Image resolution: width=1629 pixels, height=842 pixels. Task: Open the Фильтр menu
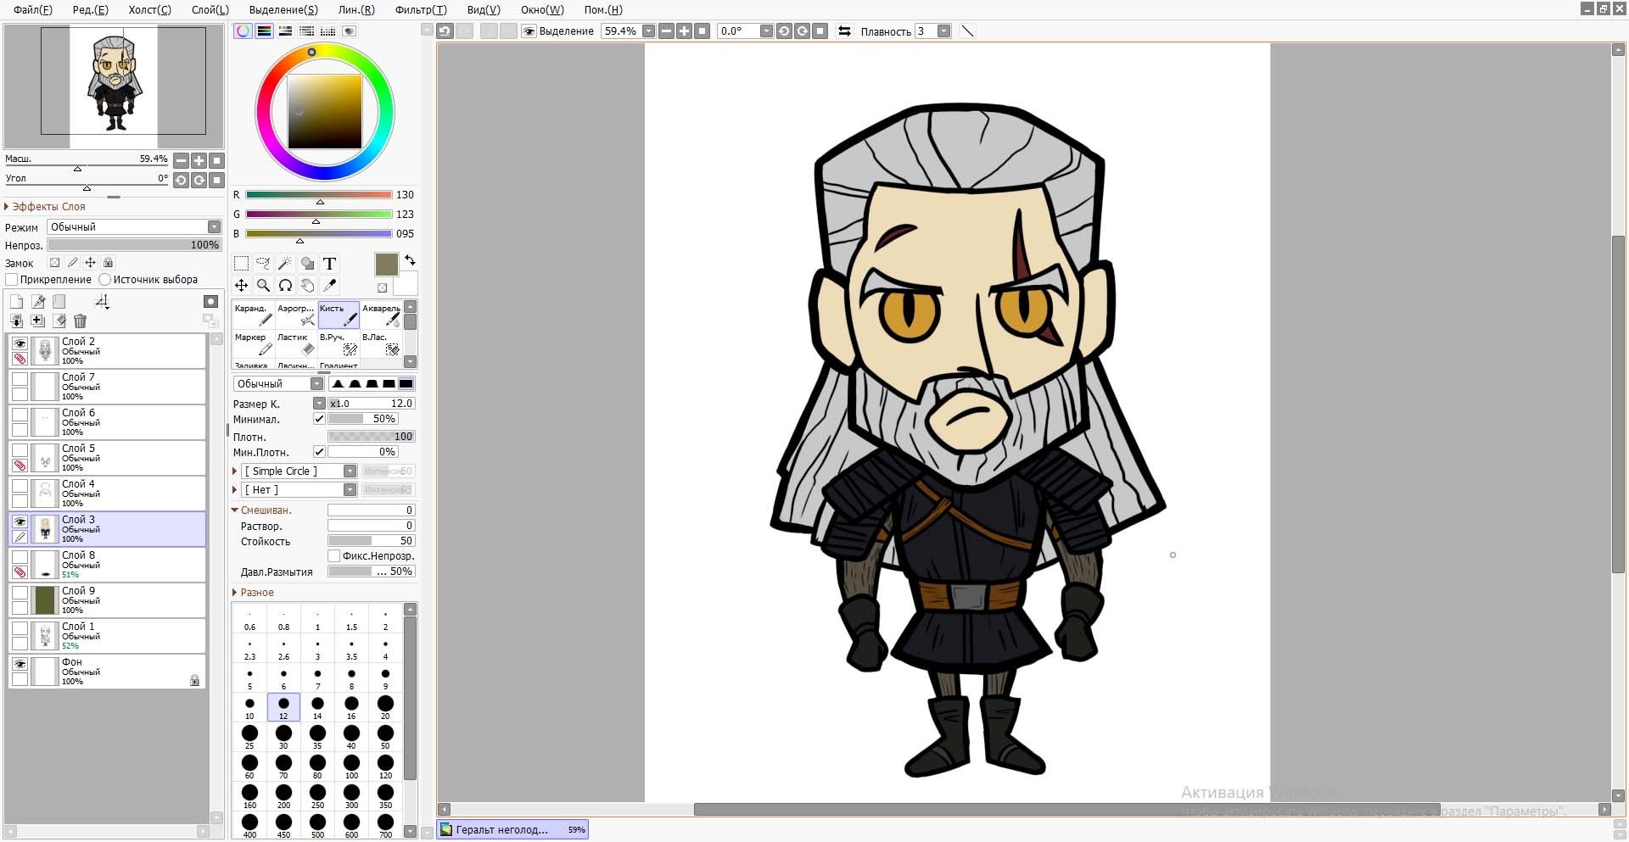pos(421,9)
